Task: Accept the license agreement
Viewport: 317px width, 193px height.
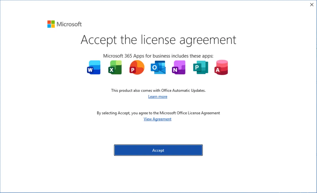Action: 158,150
